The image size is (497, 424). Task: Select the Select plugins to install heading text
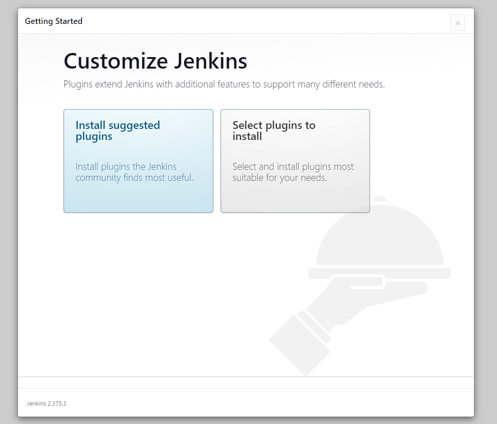(x=274, y=130)
